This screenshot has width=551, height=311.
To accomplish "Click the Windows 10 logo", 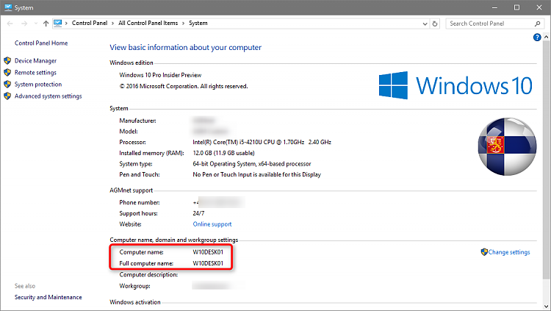I will [x=455, y=85].
